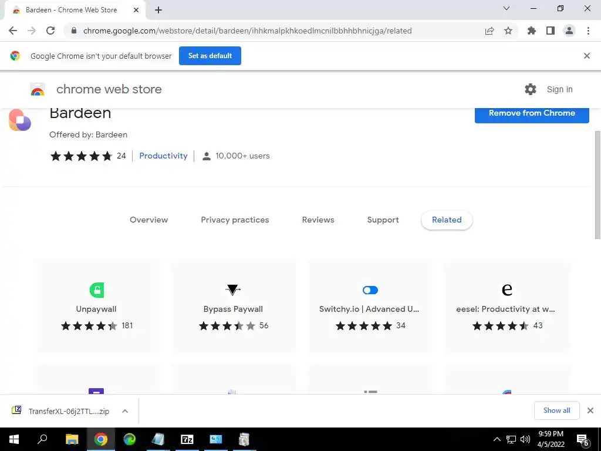Screen dimensions: 601x451
Task: Open the share page icon in address bar
Action: point(489,31)
